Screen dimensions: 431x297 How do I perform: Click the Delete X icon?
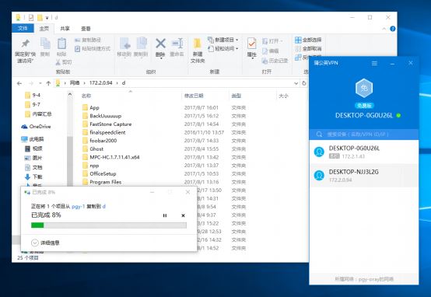[160, 44]
